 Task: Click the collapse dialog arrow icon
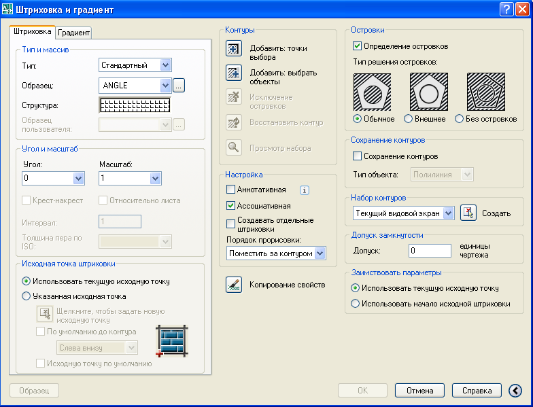tap(515, 391)
